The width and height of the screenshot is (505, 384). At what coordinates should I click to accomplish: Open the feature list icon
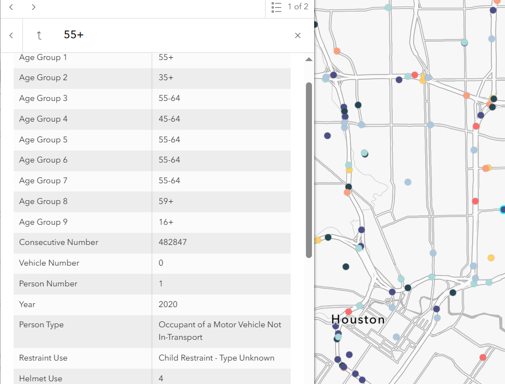tap(276, 7)
